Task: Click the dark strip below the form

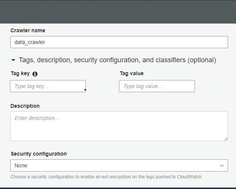Action: 118,188
